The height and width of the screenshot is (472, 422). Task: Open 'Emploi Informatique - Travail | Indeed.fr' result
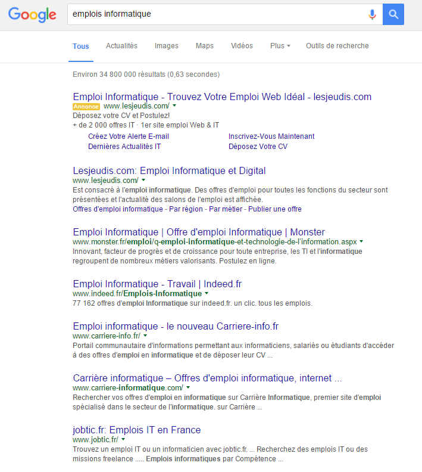tap(157, 284)
